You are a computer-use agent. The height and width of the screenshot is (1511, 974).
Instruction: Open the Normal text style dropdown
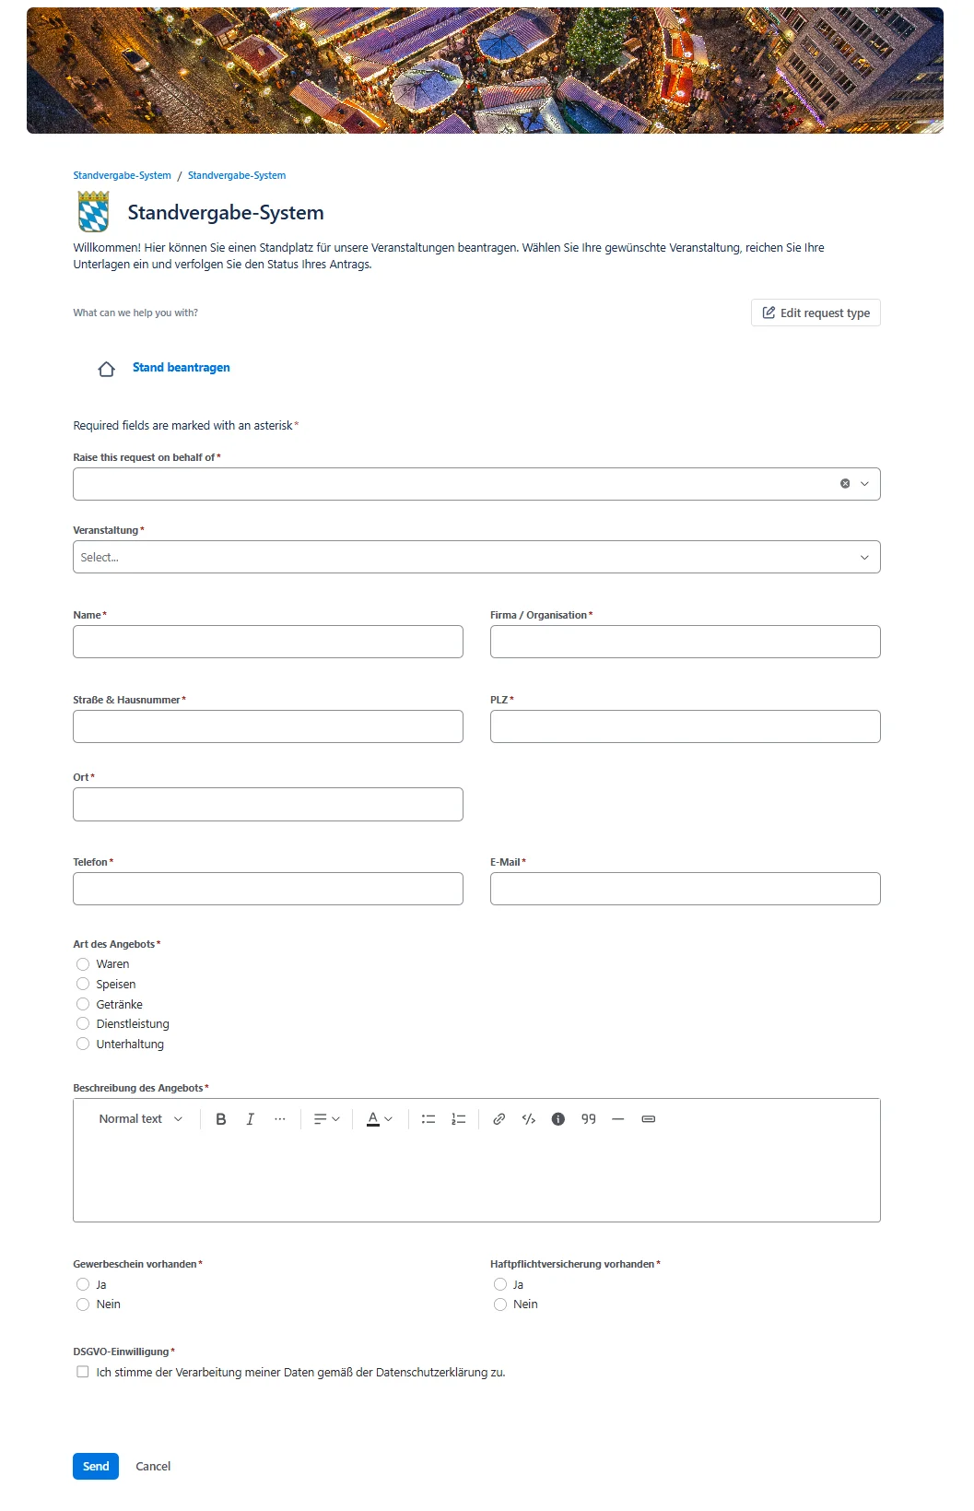click(141, 1119)
